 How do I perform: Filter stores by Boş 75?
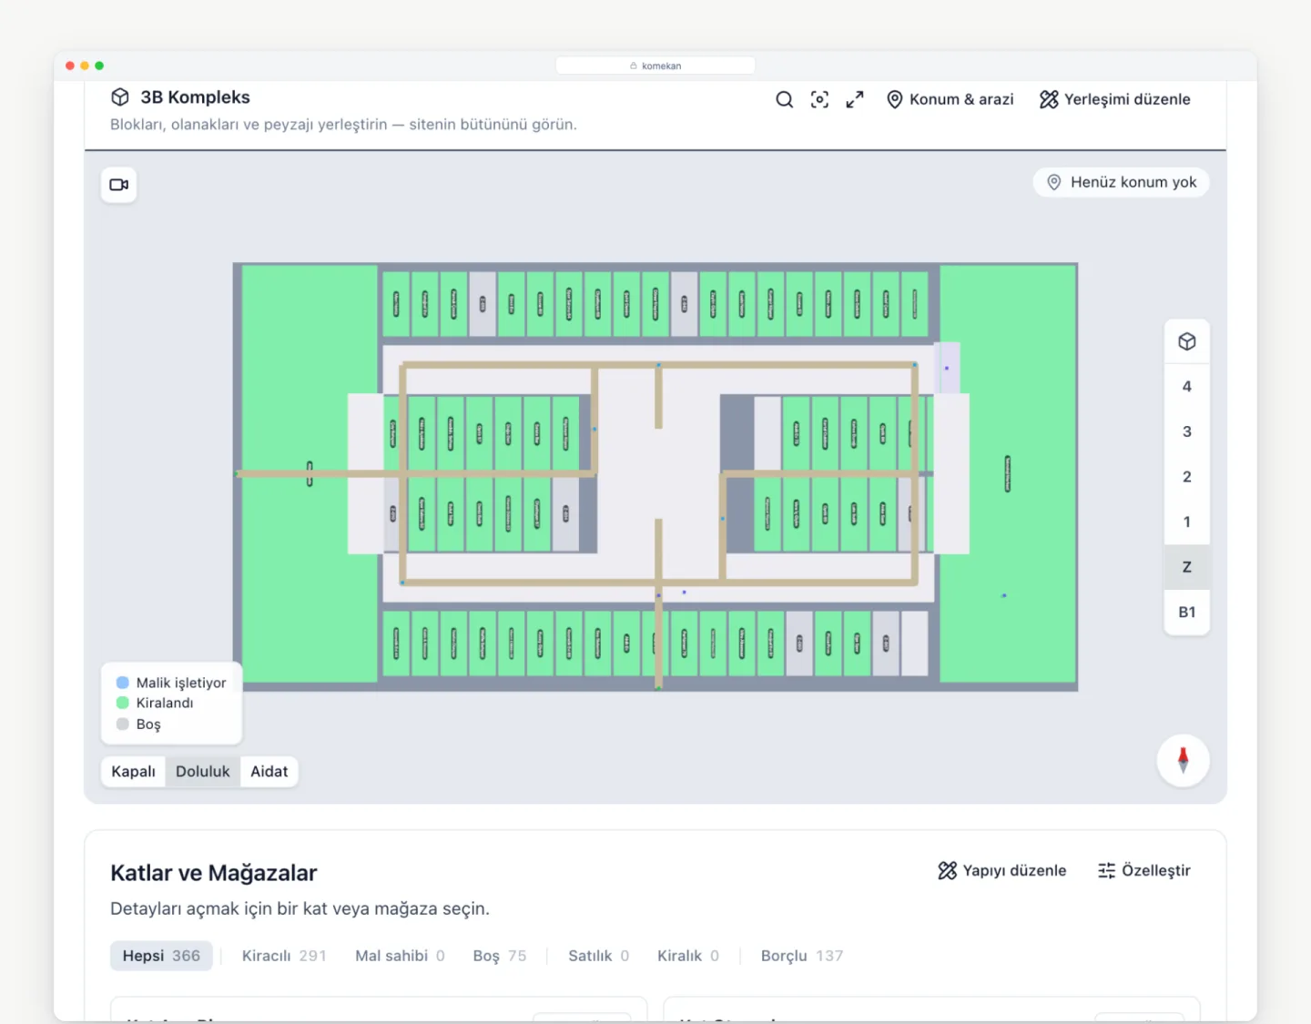click(500, 956)
